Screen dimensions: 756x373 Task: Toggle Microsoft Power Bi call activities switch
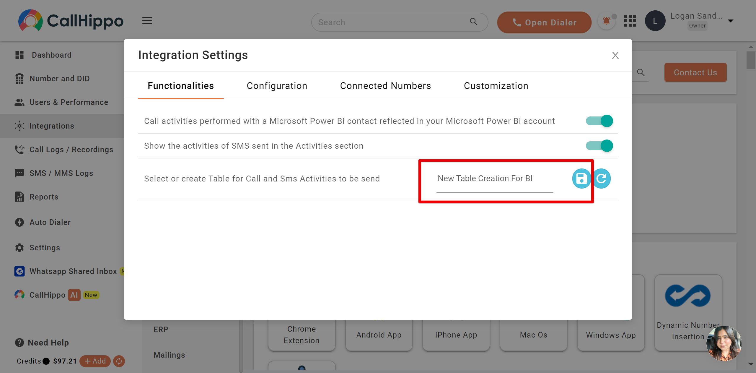599,121
